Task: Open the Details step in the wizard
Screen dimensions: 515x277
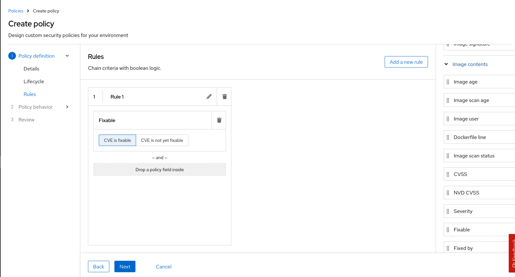Action: (x=31, y=69)
